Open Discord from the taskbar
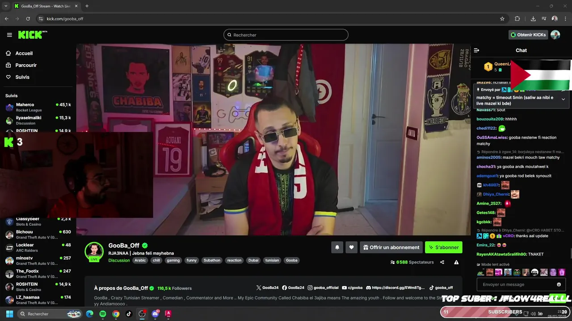The height and width of the screenshot is (321, 572). (155, 314)
